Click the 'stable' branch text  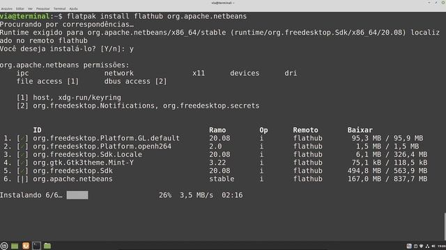tap(222, 179)
